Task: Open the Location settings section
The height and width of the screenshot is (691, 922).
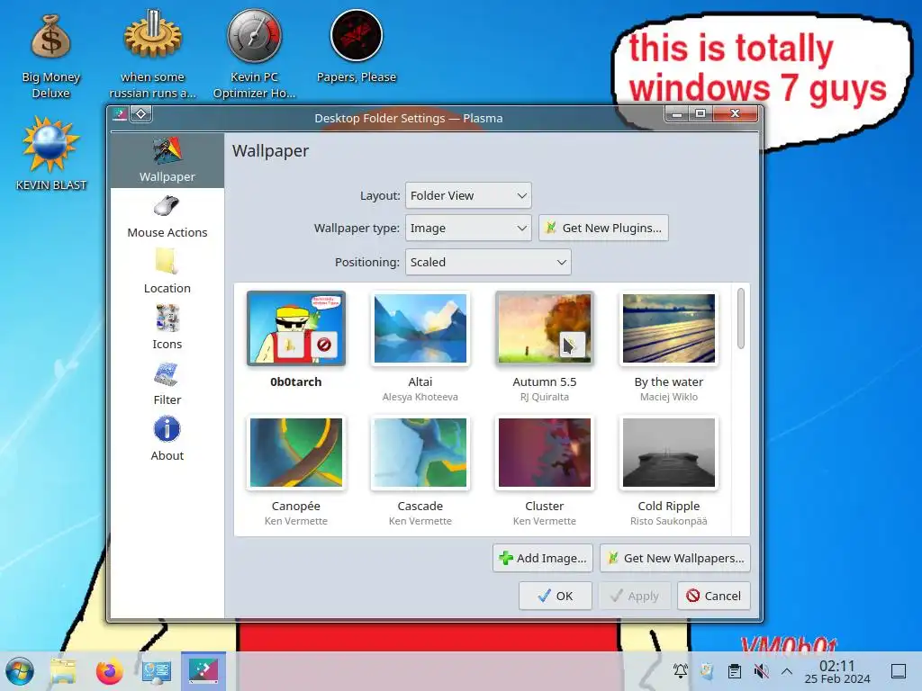Action: click(167, 272)
